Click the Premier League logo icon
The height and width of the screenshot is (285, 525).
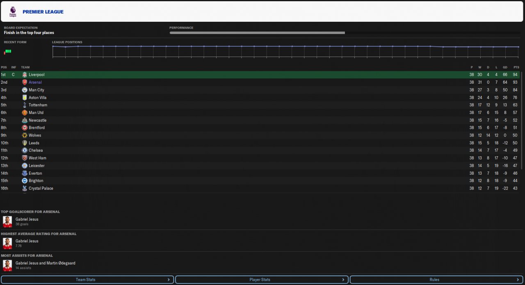point(13,11)
